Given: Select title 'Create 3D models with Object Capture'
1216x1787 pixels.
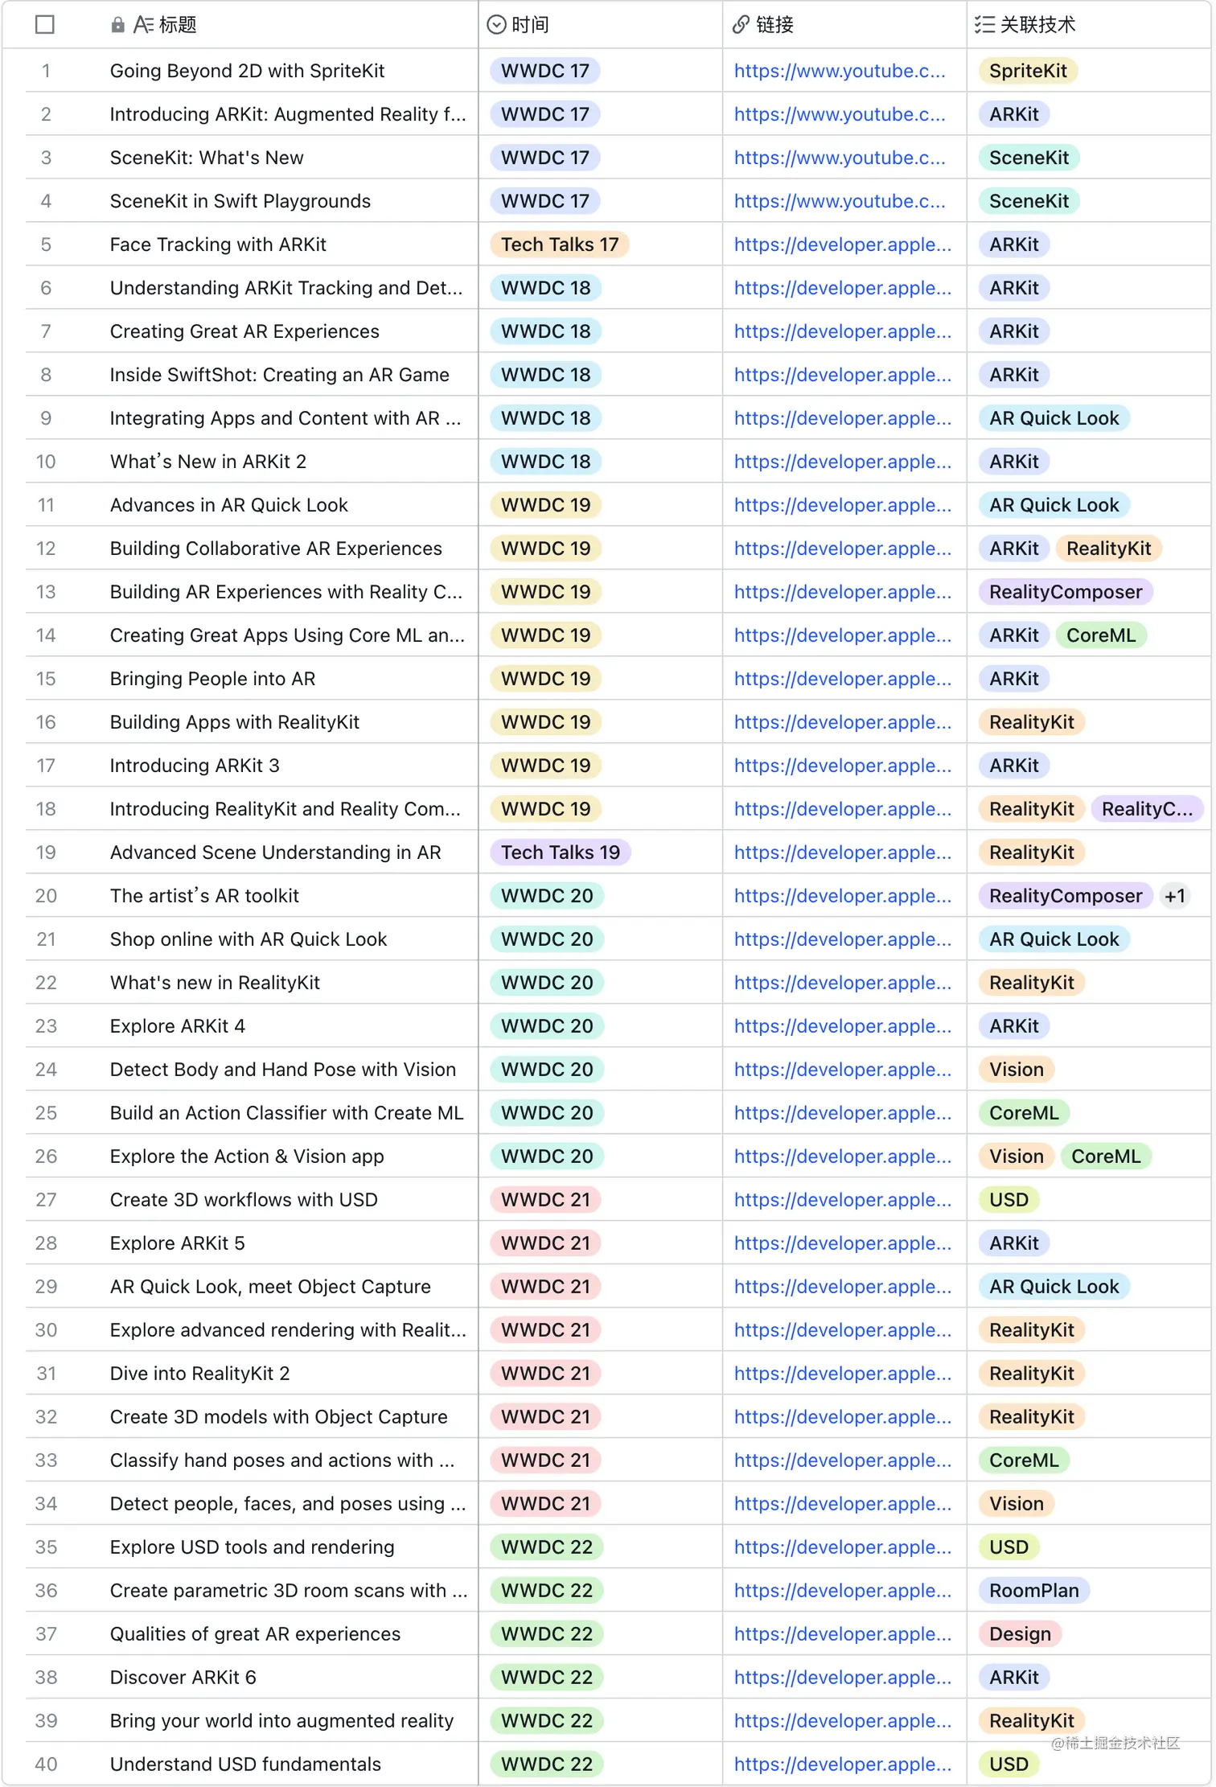Looking at the screenshot, I should click(279, 1417).
